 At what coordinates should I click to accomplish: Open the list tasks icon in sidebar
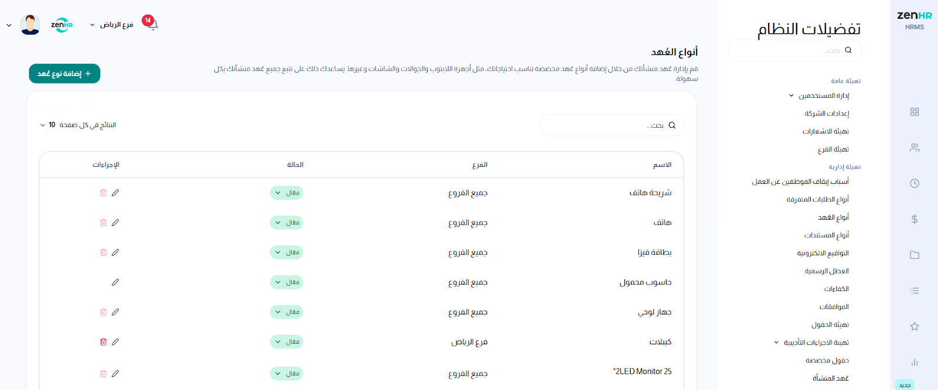click(915, 290)
